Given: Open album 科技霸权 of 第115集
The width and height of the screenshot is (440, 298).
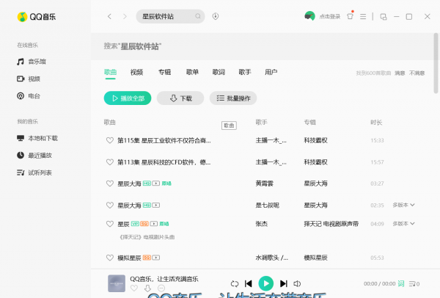Looking at the screenshot, I should coord(315,140).
